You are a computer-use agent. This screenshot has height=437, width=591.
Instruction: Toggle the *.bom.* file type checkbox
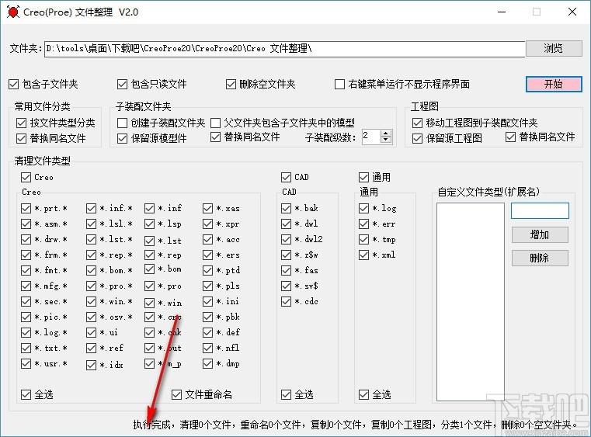(91, 270)
